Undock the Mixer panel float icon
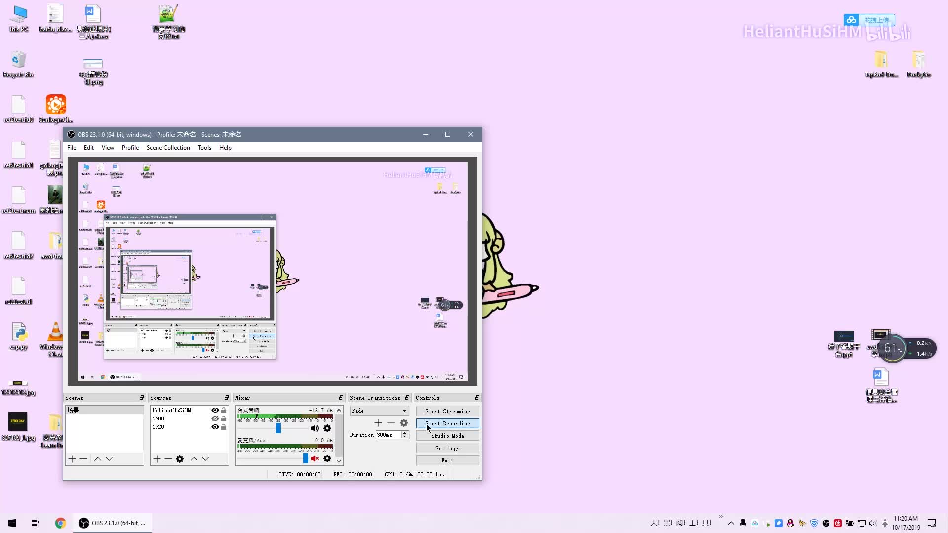This screenshot has height=533, width=948. coord(341,398)
